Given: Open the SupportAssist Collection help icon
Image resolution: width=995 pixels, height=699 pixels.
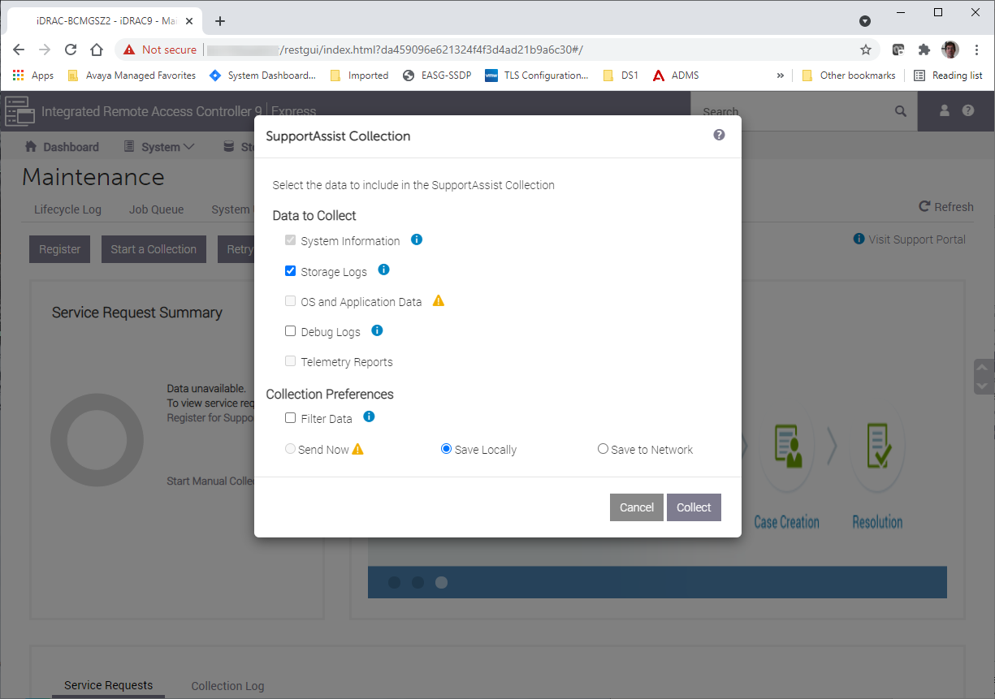Looking at the screenshot, I should (719, 135).
